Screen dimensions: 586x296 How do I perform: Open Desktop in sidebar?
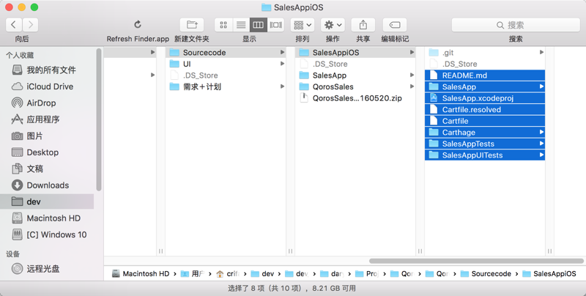[47, 152]
